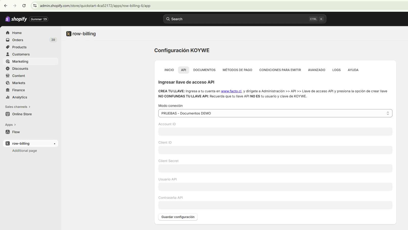The image size is (408, 230).
Task: Click inside the Client ID field
Action: [x=275, y=150]
